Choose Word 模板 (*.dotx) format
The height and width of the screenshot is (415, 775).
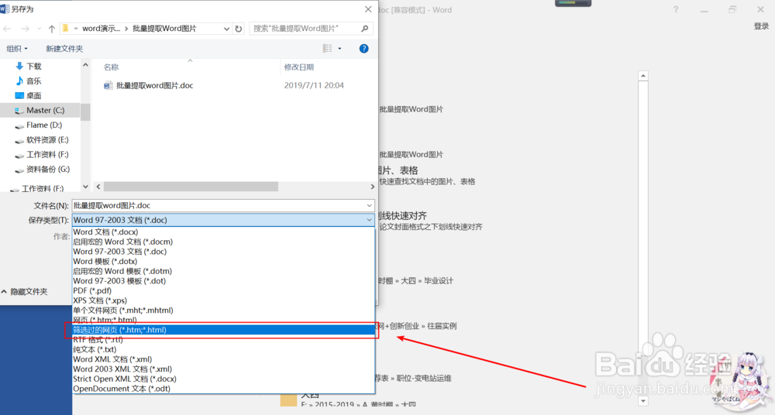[223, 262]
